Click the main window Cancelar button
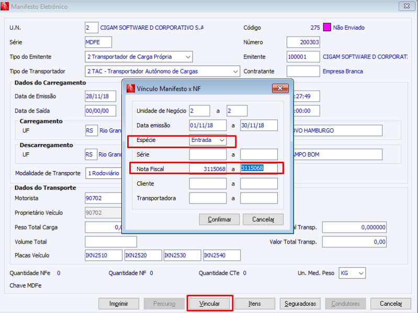The width and height of the screenshot is (418, 313). pyautogui.click(x=391, y=304)
